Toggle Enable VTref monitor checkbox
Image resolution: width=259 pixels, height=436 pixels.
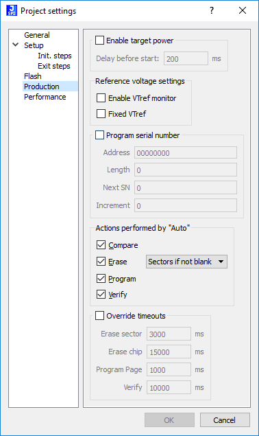[101, 98]
